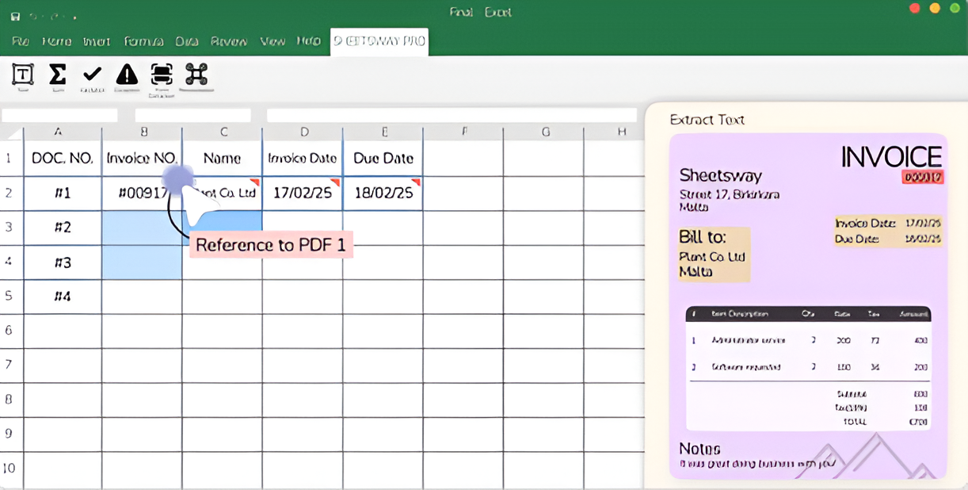
Task: Click the save icon in title bar
Action: 15,16
